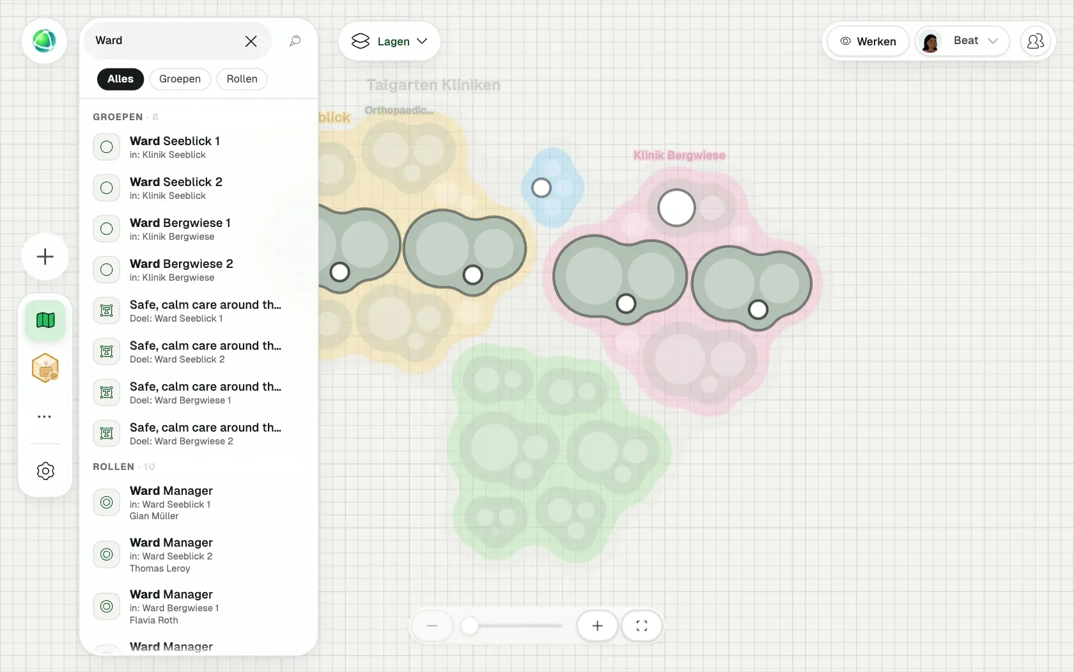Viewport: 1074px width, 672px height.
Task: Clear the Ward search text
Action: (x=251, y=41)
